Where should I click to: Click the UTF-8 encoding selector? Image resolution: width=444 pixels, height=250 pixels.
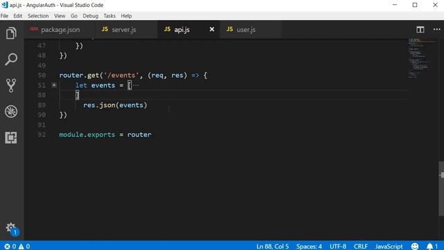(x=338, y=247)
